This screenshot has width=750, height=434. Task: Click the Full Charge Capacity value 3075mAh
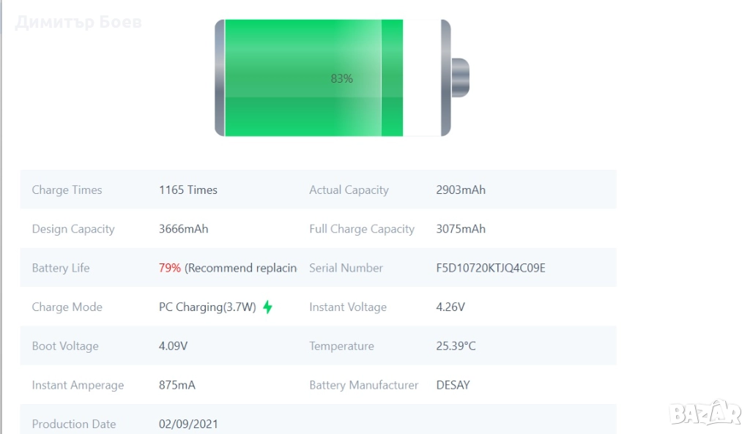tap(461, 229)
